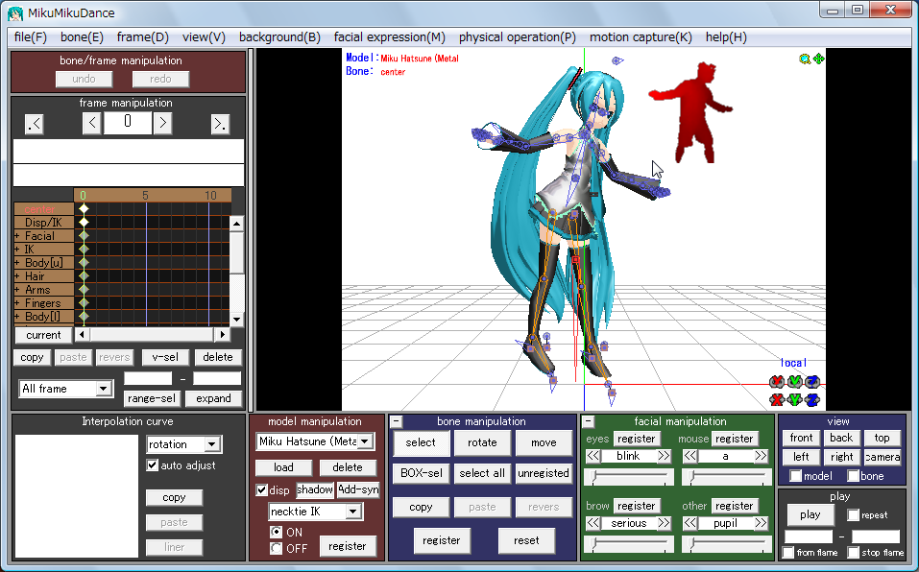Image resolution: width=919 pixels, height=572 pixels.
Task: Previous brow expression arrow beside serious
Action: 593,523
